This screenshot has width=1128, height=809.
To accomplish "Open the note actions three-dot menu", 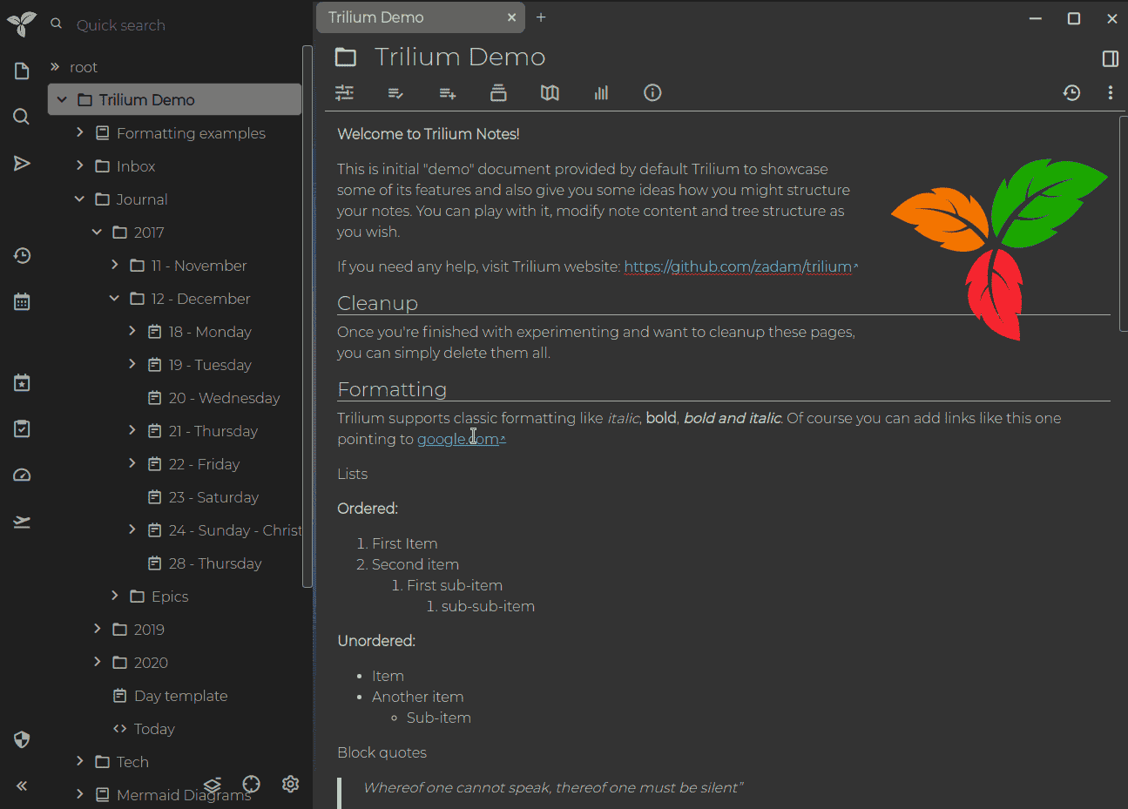I will [1110, 93].
